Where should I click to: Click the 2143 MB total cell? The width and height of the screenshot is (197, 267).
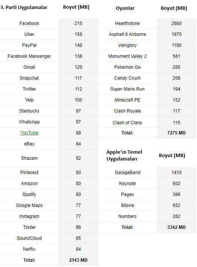tap(78, 260)
